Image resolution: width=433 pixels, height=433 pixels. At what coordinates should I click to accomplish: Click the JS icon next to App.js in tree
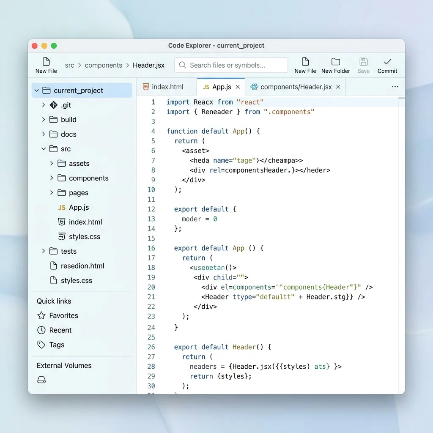(62, 208)
